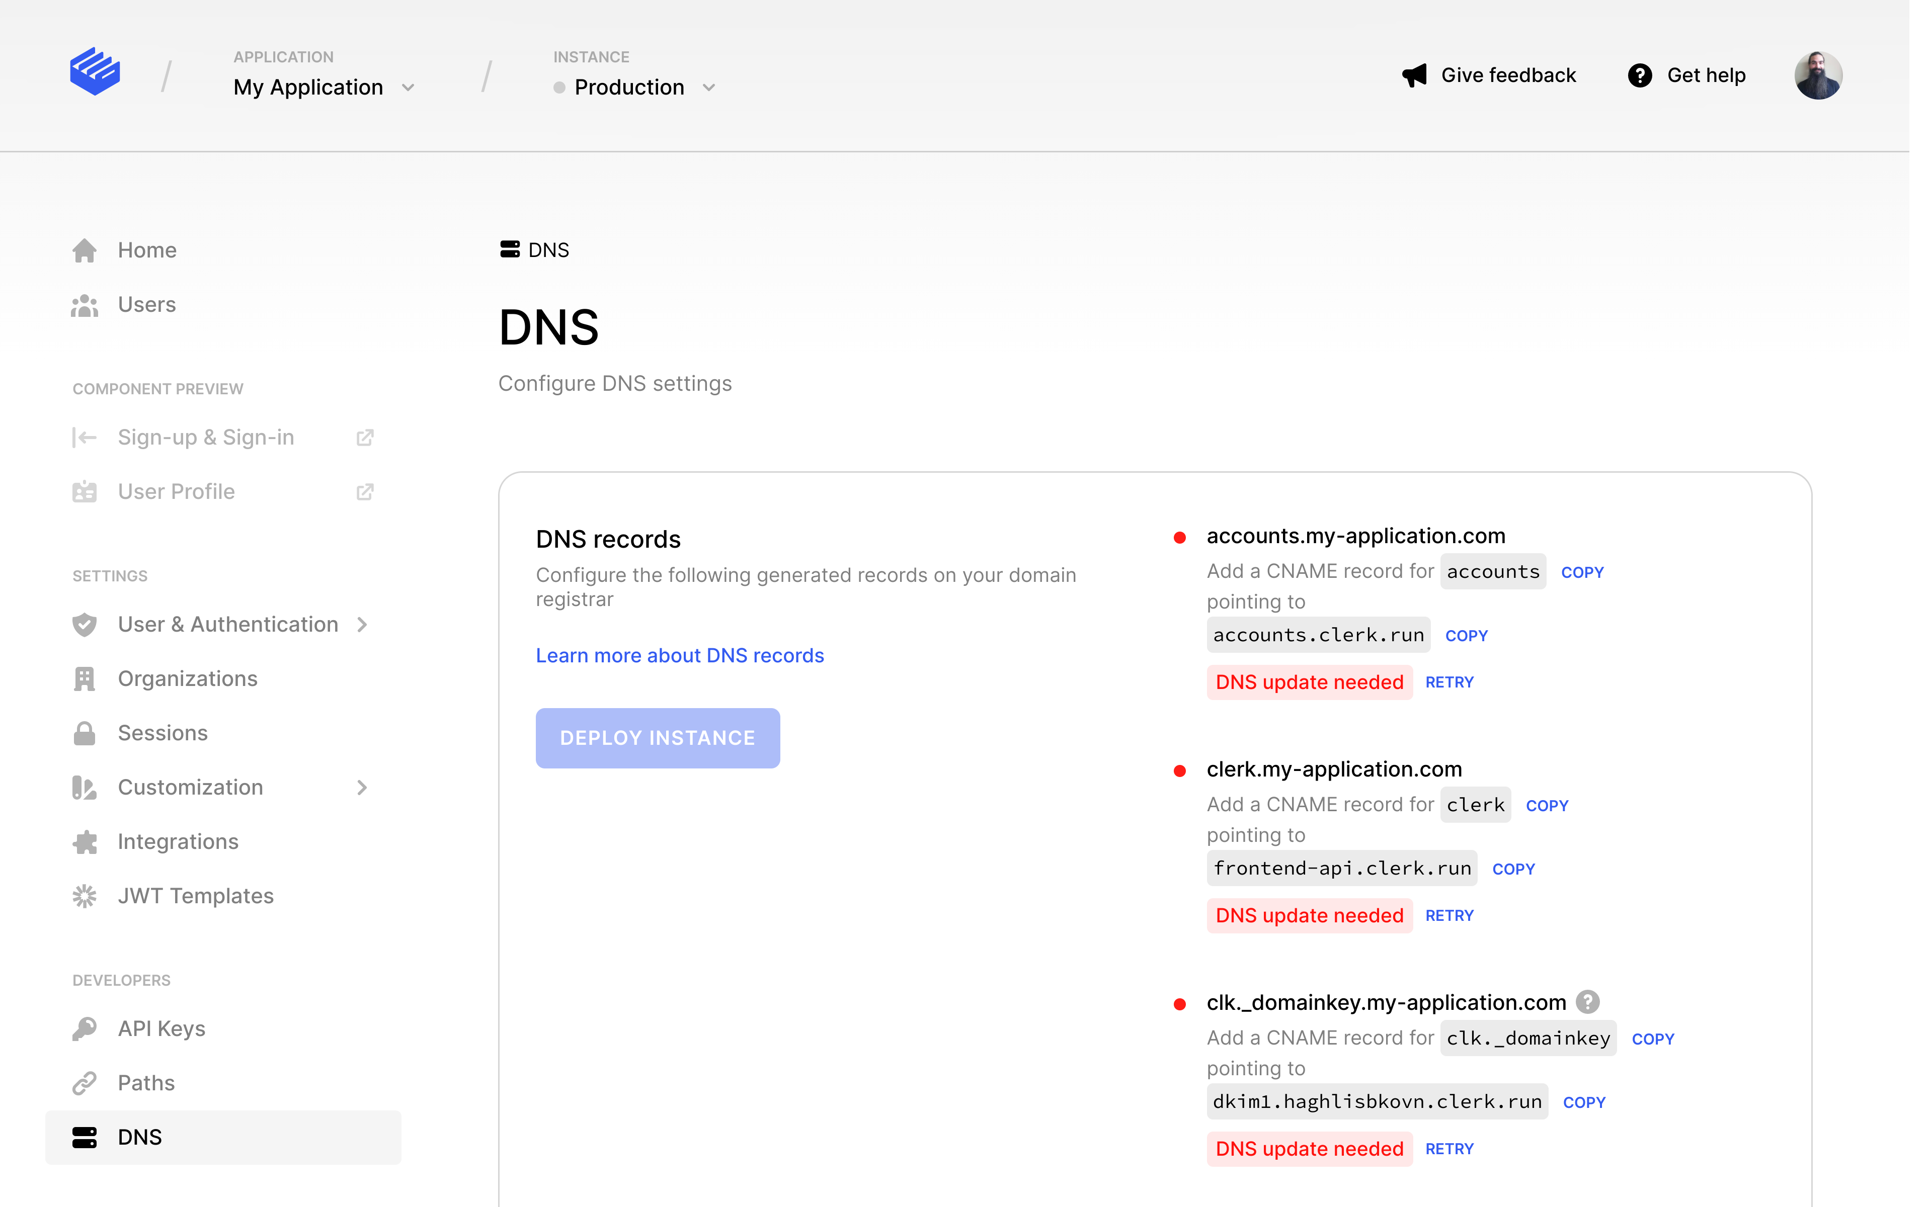Copy the accounts.clerk.run value

(1466, 636)
